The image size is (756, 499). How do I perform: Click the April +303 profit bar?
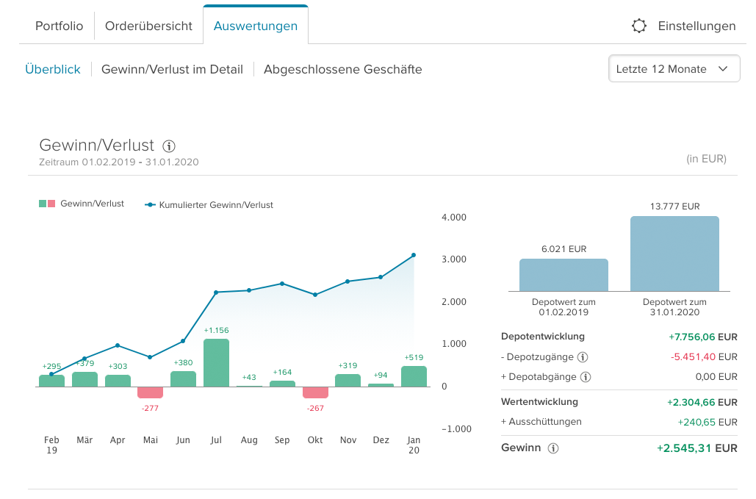tap(118, 381)
